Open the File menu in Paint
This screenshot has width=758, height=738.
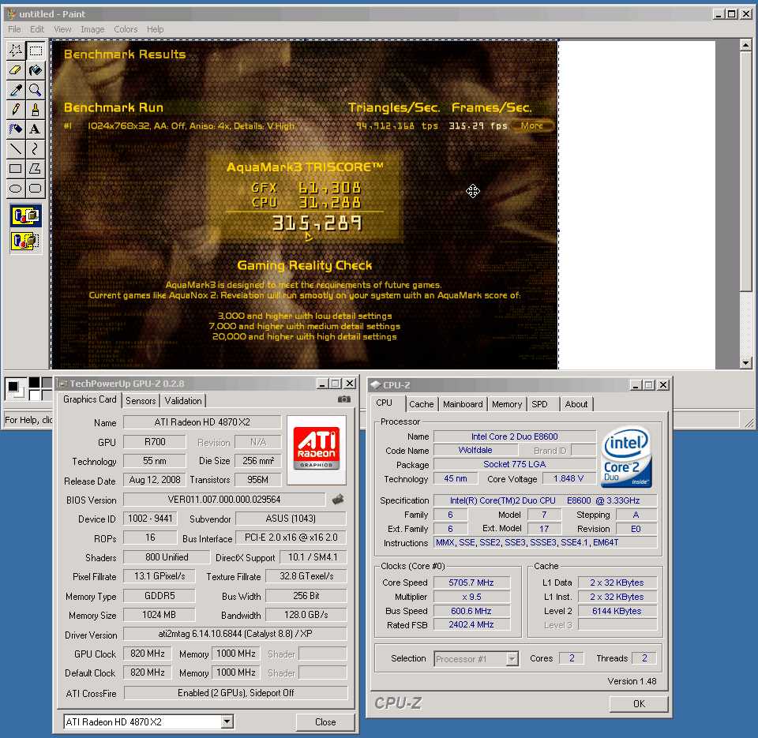pyautogui.click(x=14, y=29)
